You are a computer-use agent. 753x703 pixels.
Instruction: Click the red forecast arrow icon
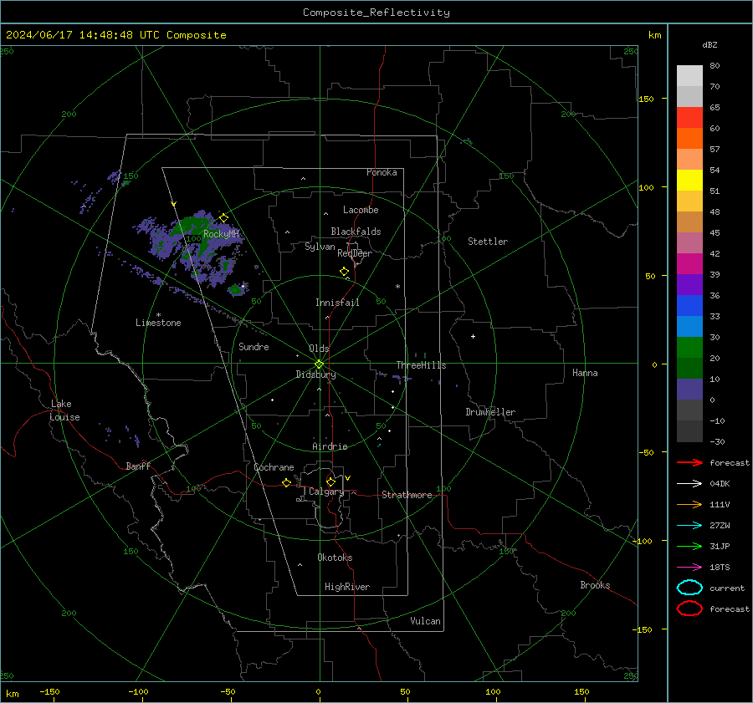point(689,462)
